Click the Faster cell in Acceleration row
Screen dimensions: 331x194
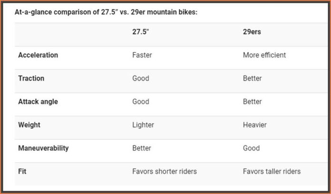click(142, 55)
